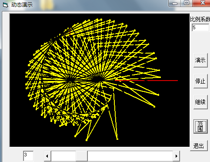Click the 动态演示 window title text
This screenshot has width=210, height=162.
22,5
